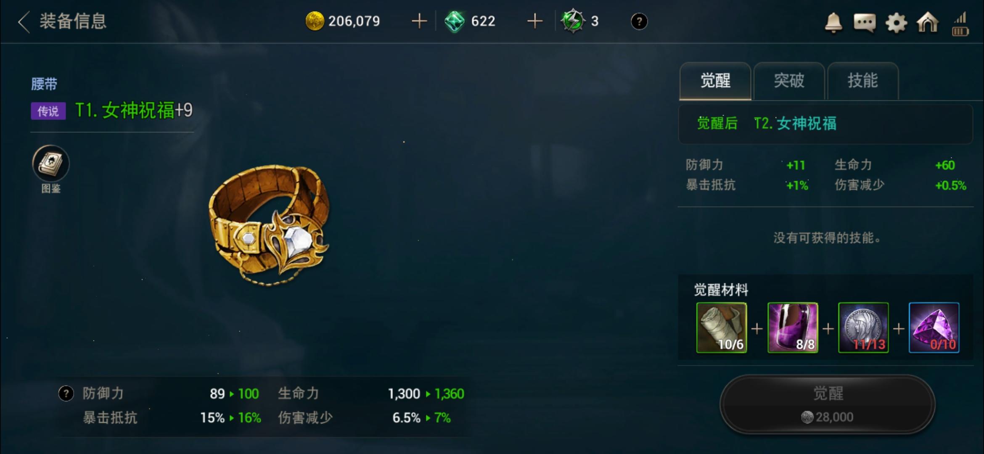Open notifications bell icon

point(833,22)
